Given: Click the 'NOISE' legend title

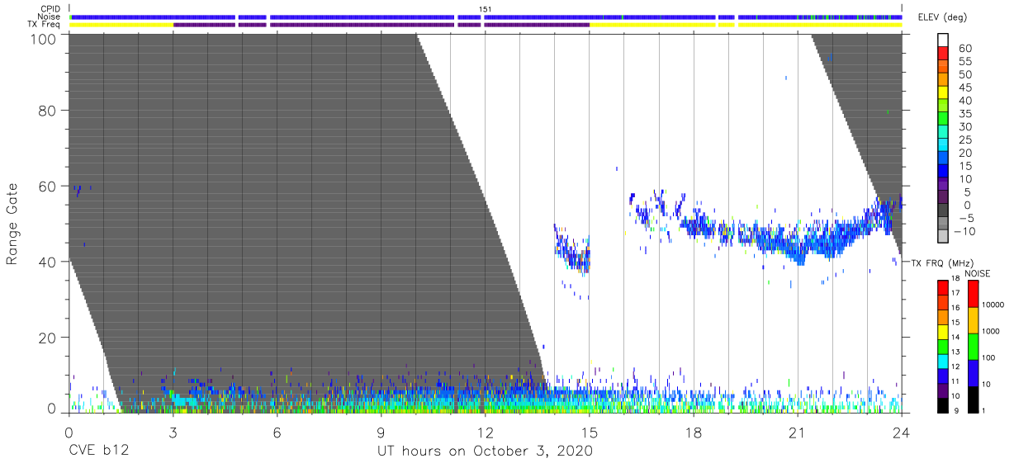Looking at the screenshot, I should tap(977, 273).
